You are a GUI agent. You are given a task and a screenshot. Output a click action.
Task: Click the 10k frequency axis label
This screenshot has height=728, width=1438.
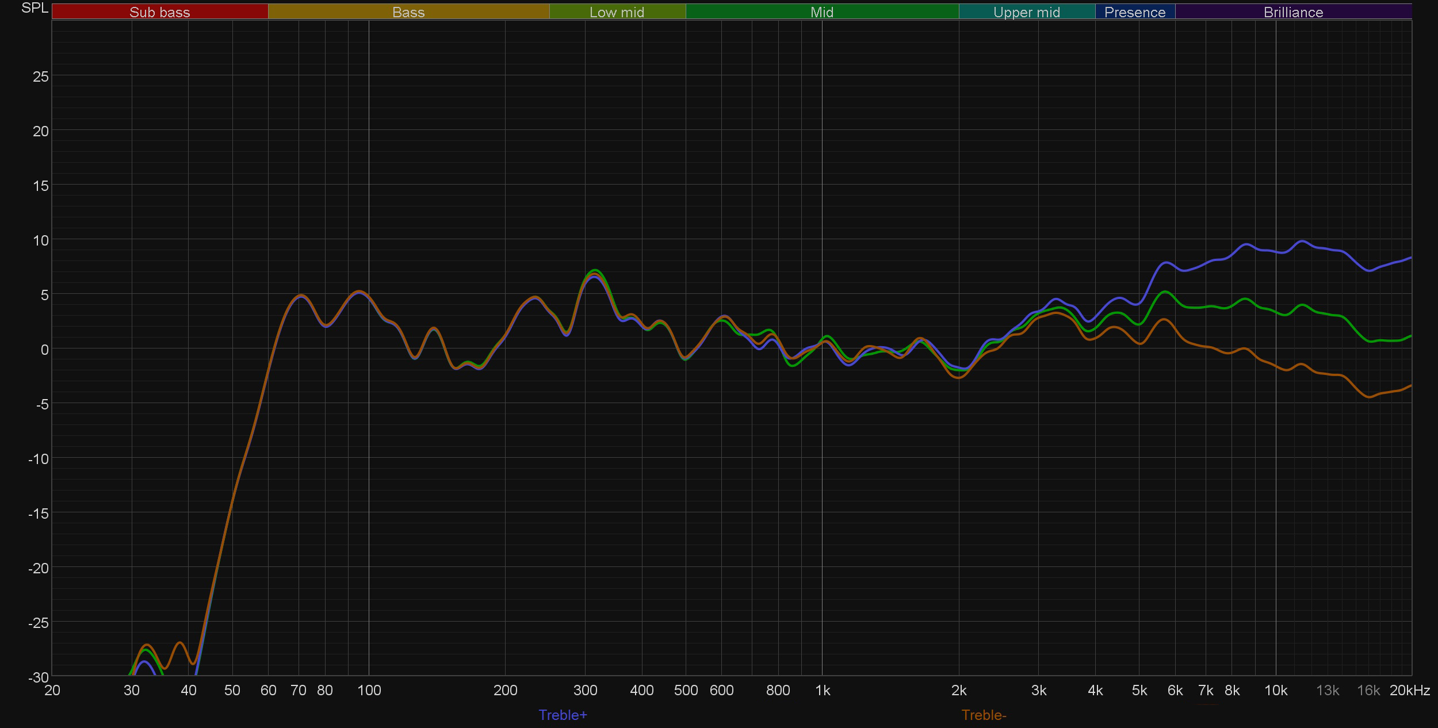pos(1276,691)
